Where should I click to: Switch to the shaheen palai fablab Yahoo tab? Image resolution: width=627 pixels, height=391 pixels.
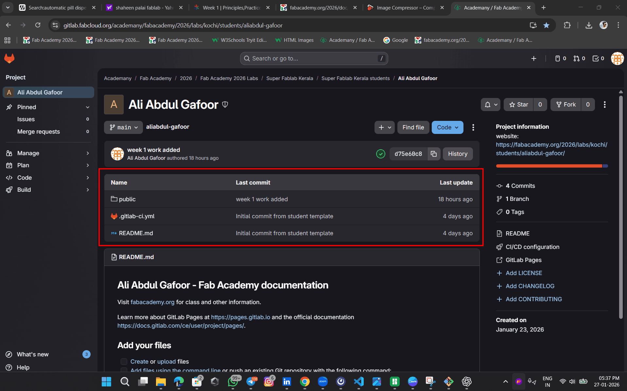(144, 8)
